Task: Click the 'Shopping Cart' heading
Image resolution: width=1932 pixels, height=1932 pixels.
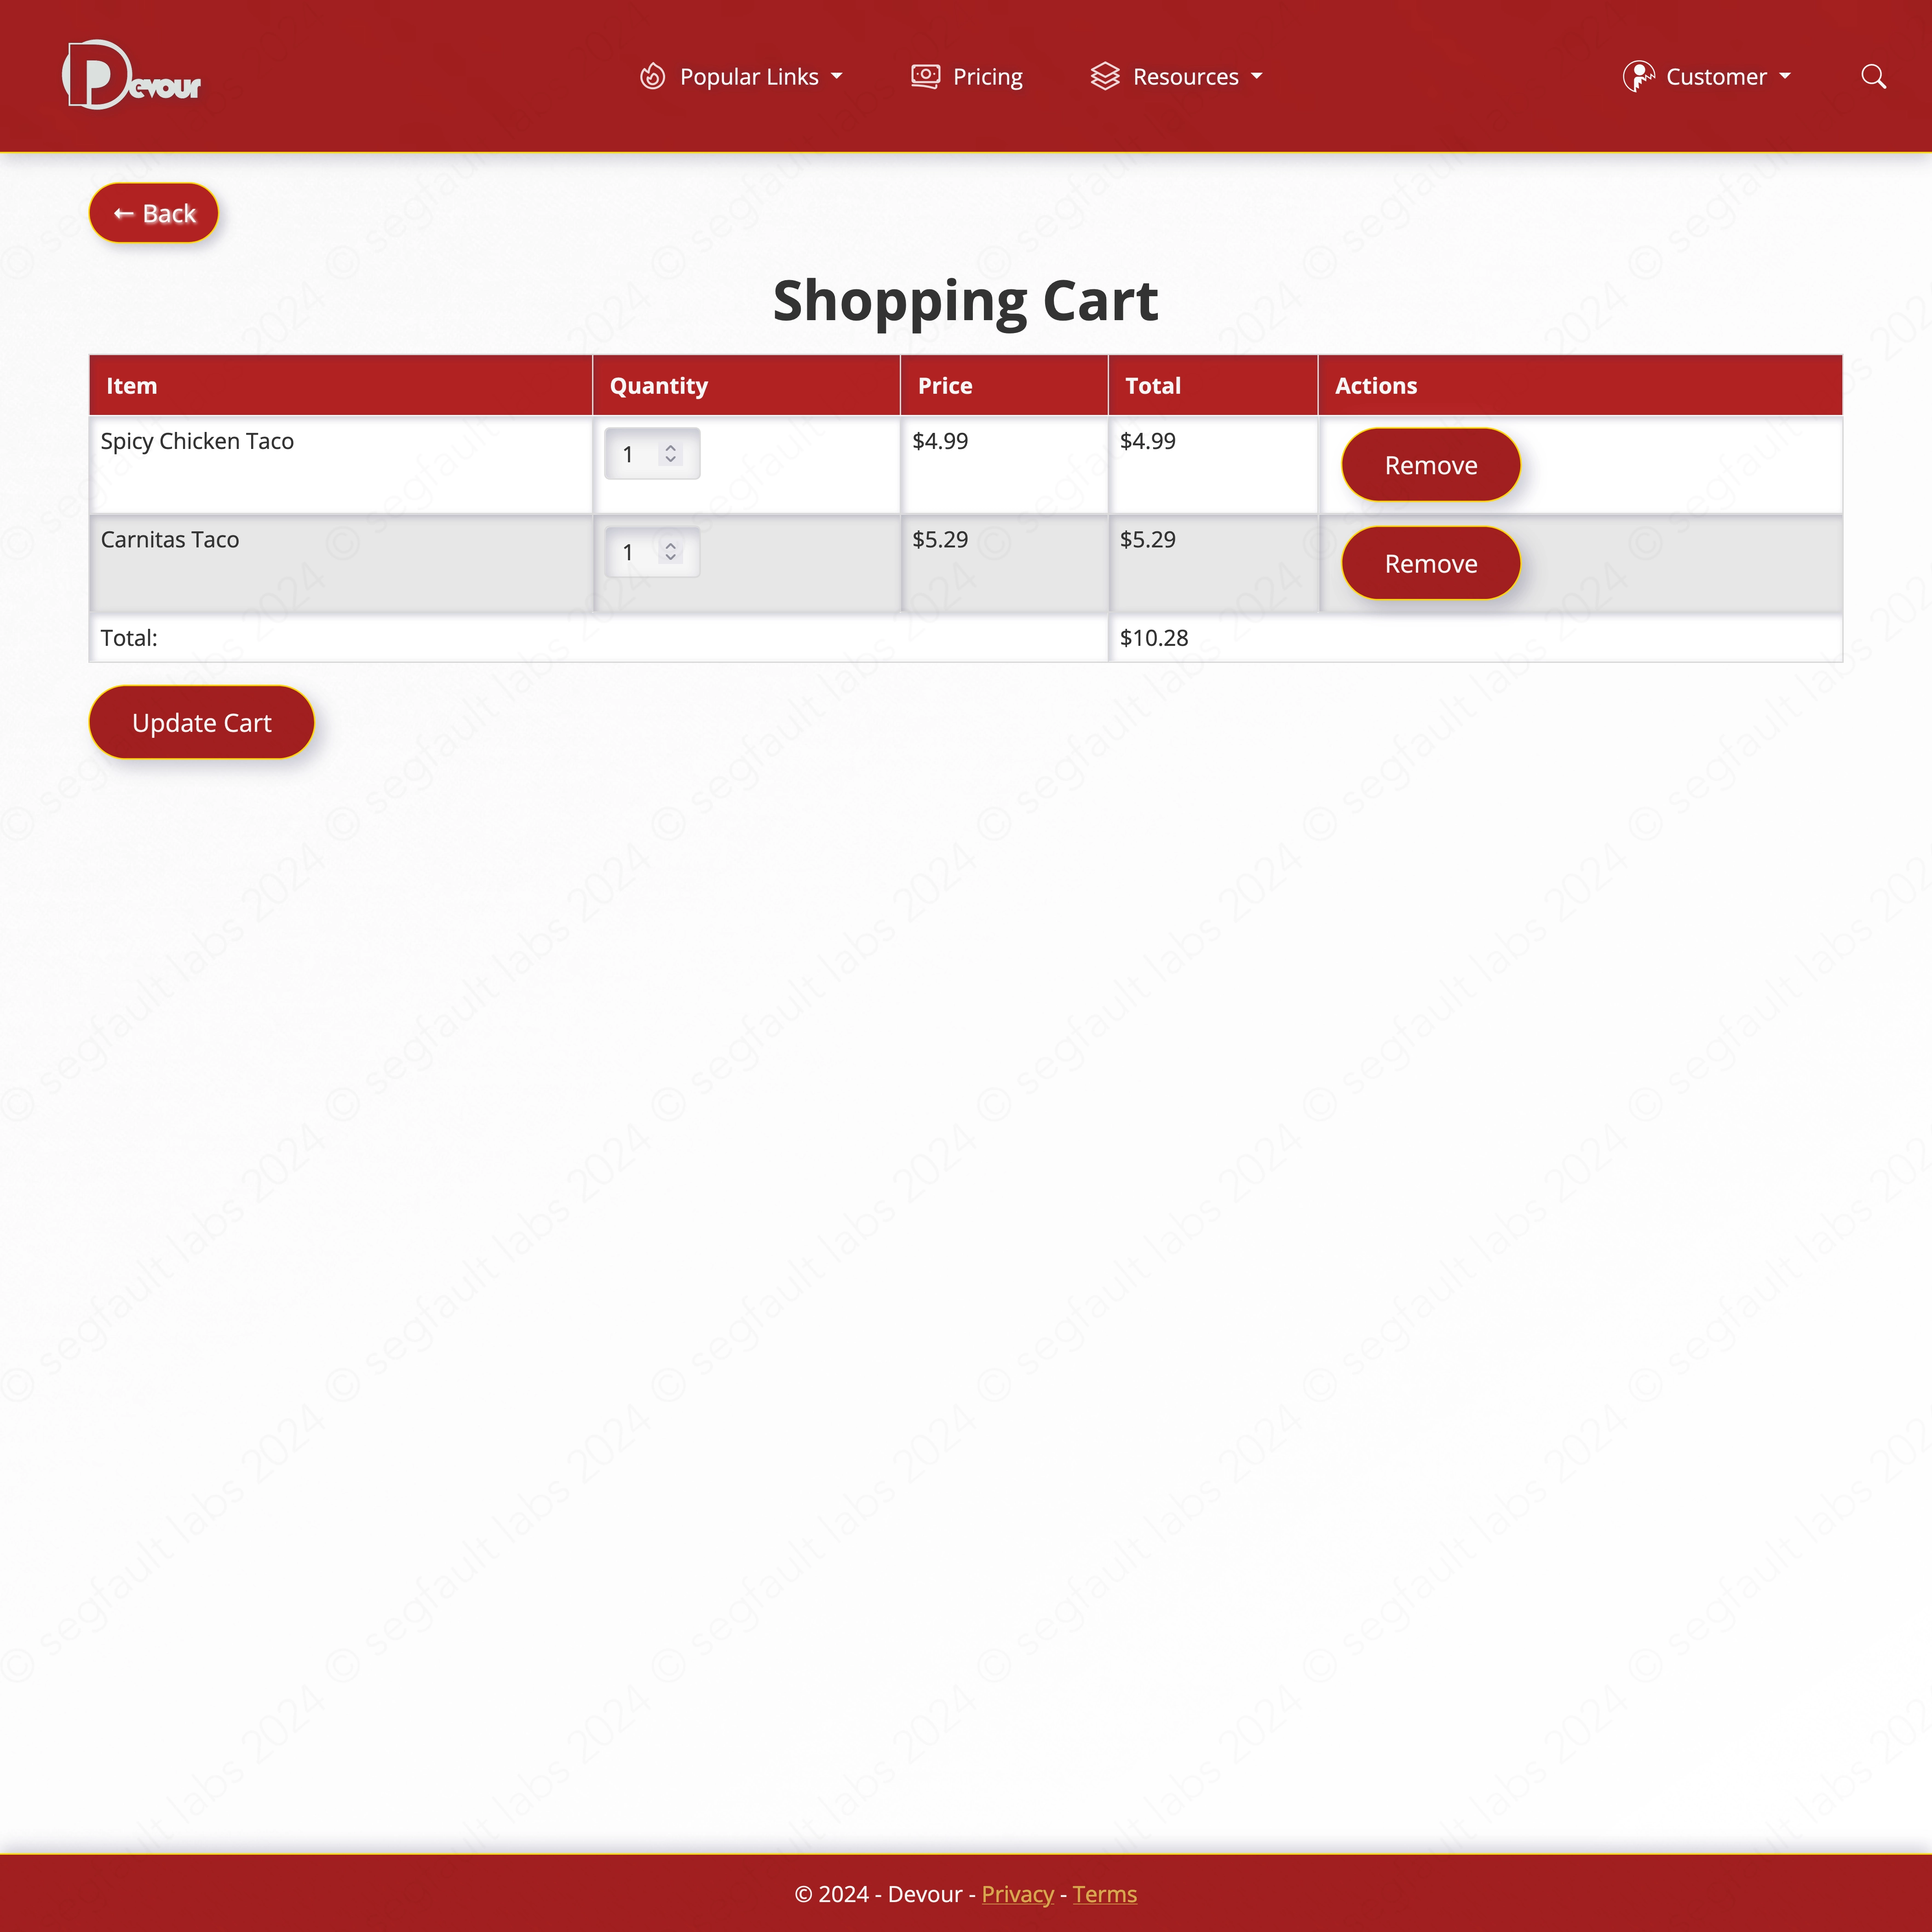Action: coord(966,300)
